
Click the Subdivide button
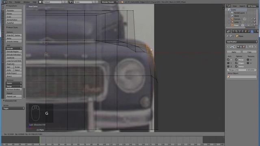(14, 58)
